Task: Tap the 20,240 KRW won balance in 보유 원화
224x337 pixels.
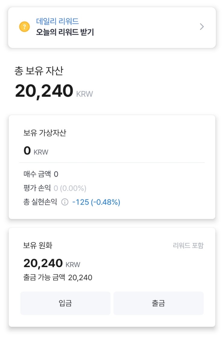Action: pos(52,264)
